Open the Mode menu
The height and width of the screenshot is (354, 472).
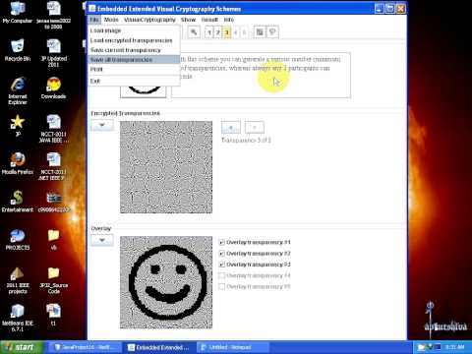(111, 20)
